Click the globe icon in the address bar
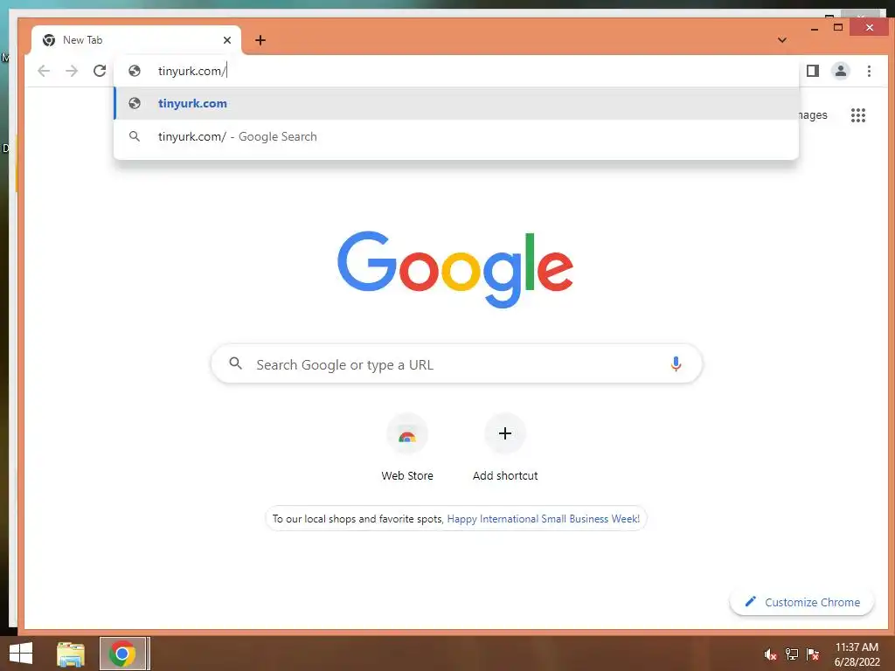The image size is (895, 671). point(134,71)
